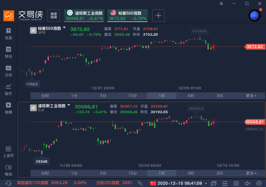Select 1时 period in DJI chart
The image size is (266, 187).
pos(162,173)
